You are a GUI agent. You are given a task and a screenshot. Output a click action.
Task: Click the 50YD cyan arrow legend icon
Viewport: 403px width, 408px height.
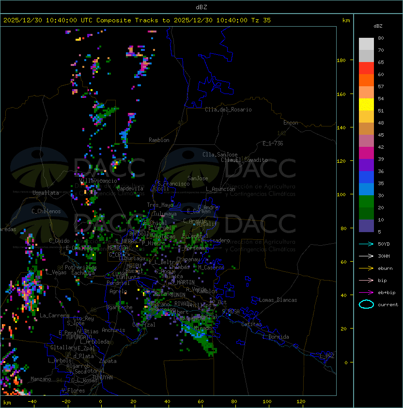click(x=366, y=244)
